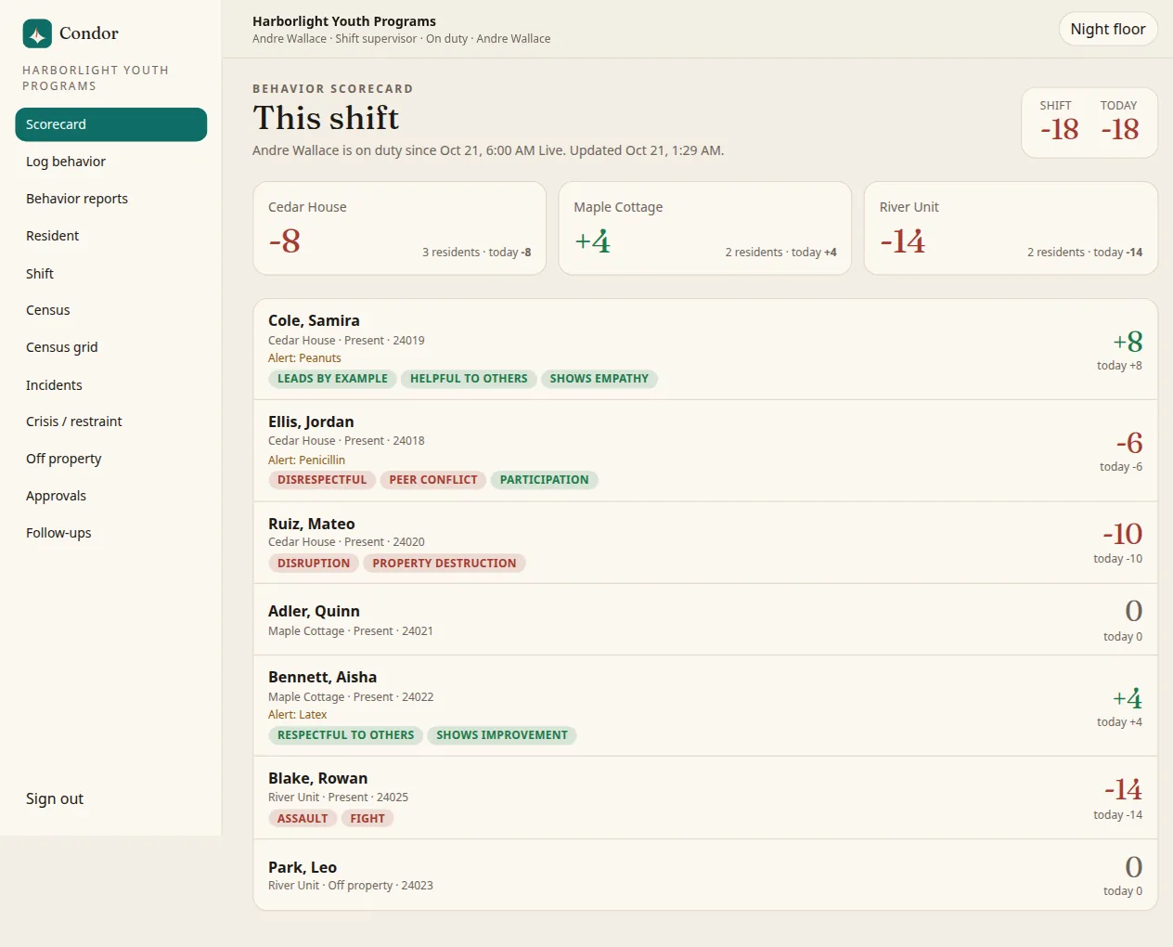
Task: Click the "Alert: Latex" text
Action: tap(298, 715)
